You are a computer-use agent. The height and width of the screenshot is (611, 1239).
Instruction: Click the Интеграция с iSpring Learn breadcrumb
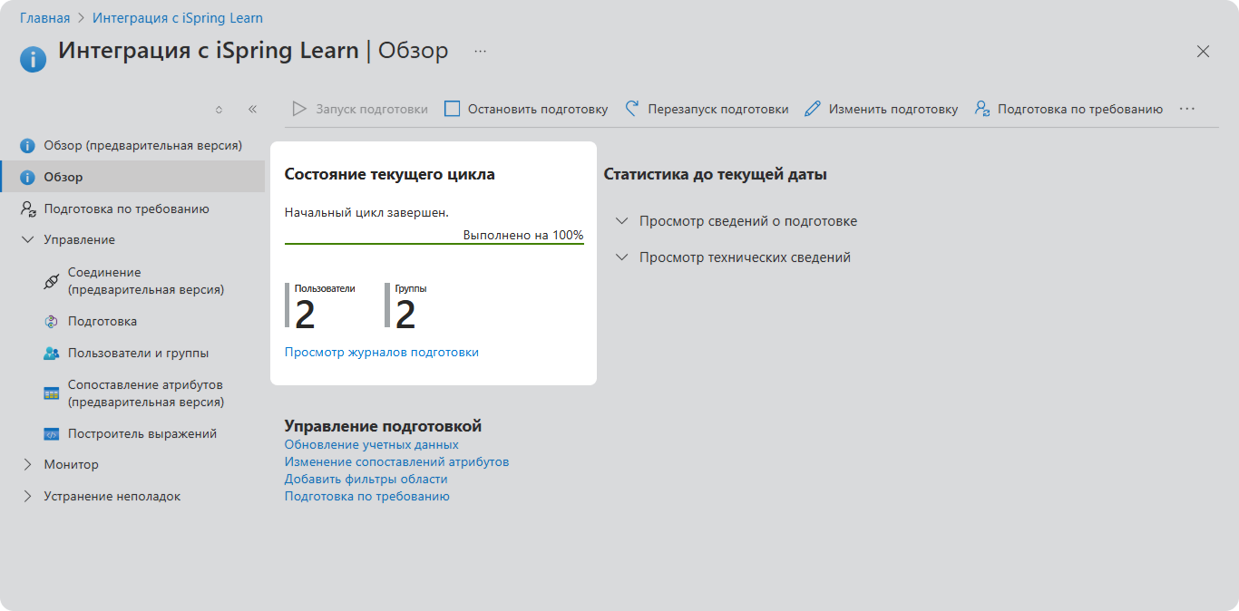(178, 18)
